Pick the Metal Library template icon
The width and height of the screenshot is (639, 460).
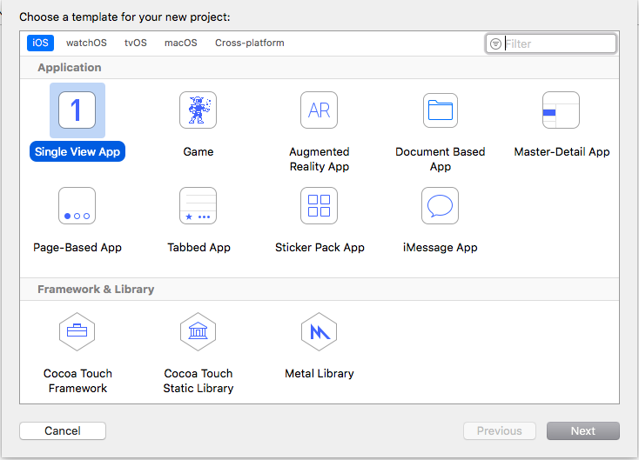coord(319,331)
